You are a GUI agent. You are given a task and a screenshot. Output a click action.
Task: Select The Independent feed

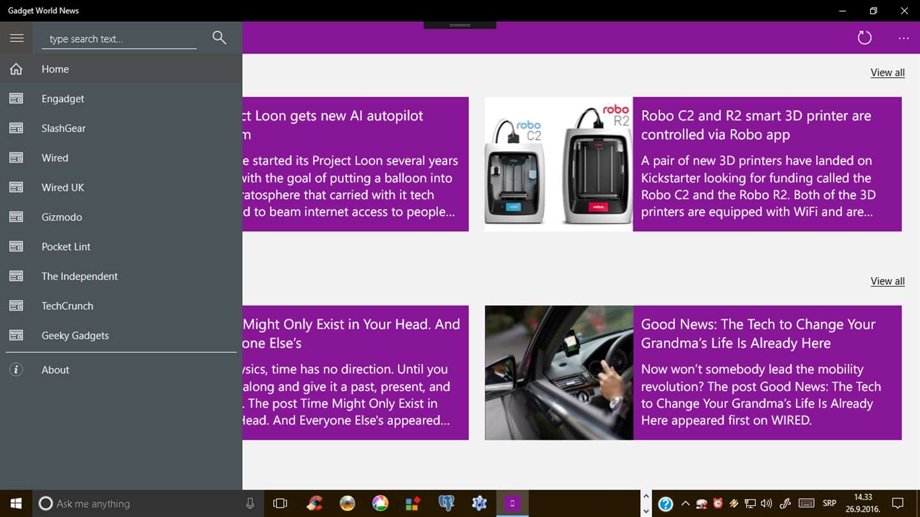pyautogui.click(x=121, y=276)
